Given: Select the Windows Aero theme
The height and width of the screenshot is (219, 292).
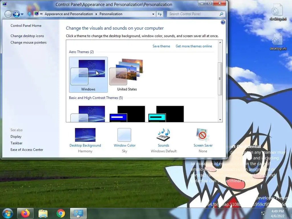Looking at the screenshot, I should point(88,75).
